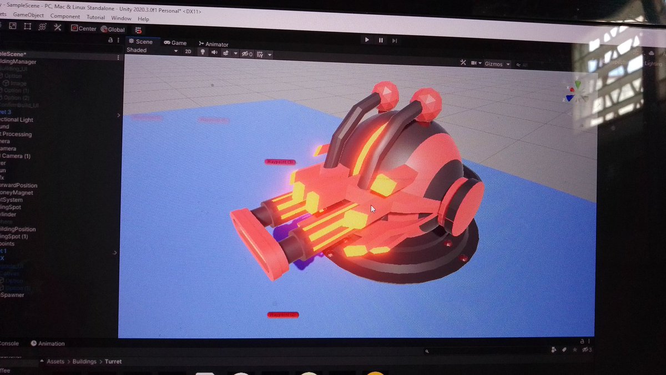The height and width of the screenshot is (375, 666).
Task: Click the Pause button
Action: pos(381,40)
